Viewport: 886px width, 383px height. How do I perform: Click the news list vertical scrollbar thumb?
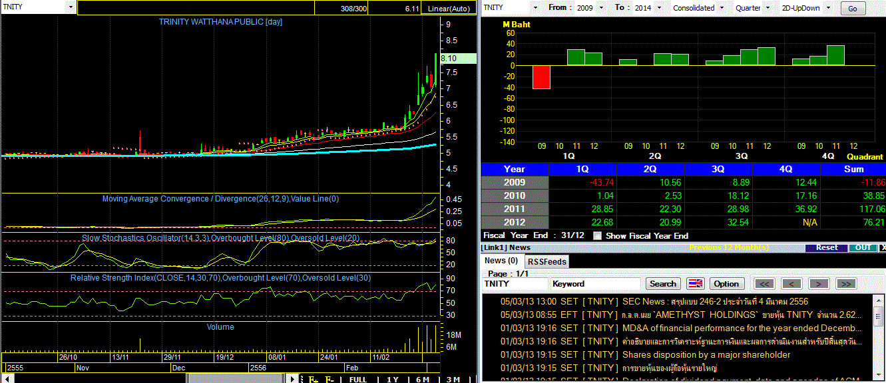click(x=879, y=317)
